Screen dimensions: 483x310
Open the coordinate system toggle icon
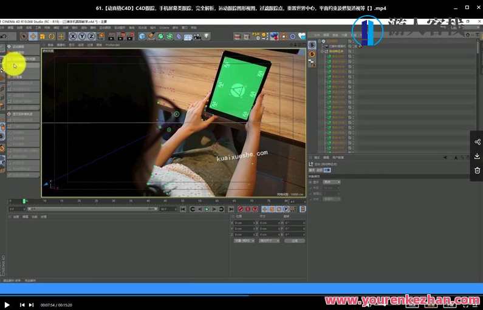pyautogui.click(x=101, y=36)
